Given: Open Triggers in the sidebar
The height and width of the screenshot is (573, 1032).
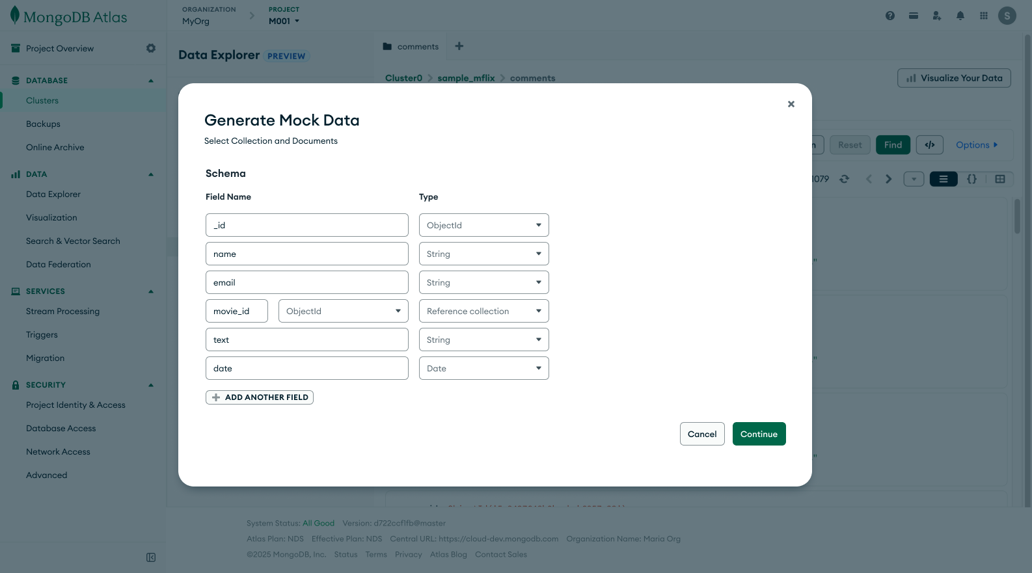Looking at the screenshot, I should (42, 335).
